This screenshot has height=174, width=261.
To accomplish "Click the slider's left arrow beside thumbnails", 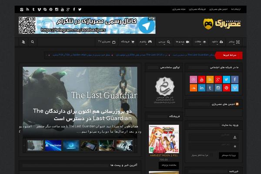I will 24,145.
